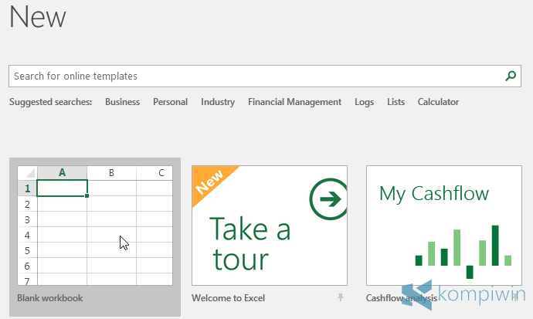Browse the Lists suggested search
Viewport: 533px width, 319px height.
click(x=396, y=102)
